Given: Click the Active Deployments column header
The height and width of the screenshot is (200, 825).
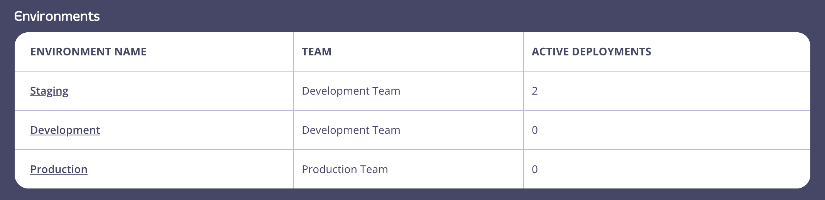Looking at the screenshot, I should click(x=591, y=52).
